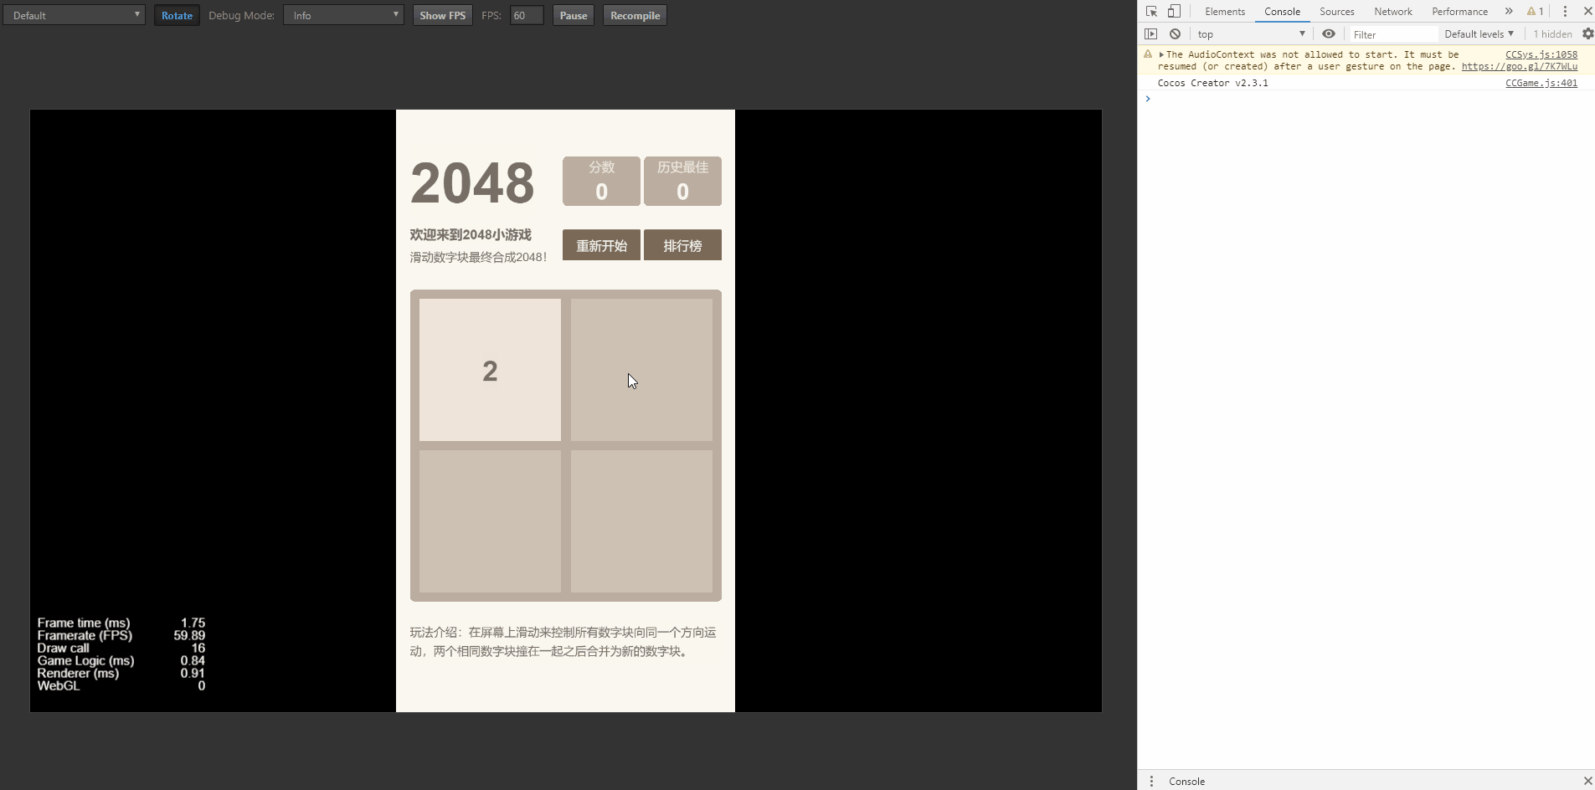1595x790 pixels.
Task: Open drawer three-dot menu at bottom
Action: [1151, 781]
